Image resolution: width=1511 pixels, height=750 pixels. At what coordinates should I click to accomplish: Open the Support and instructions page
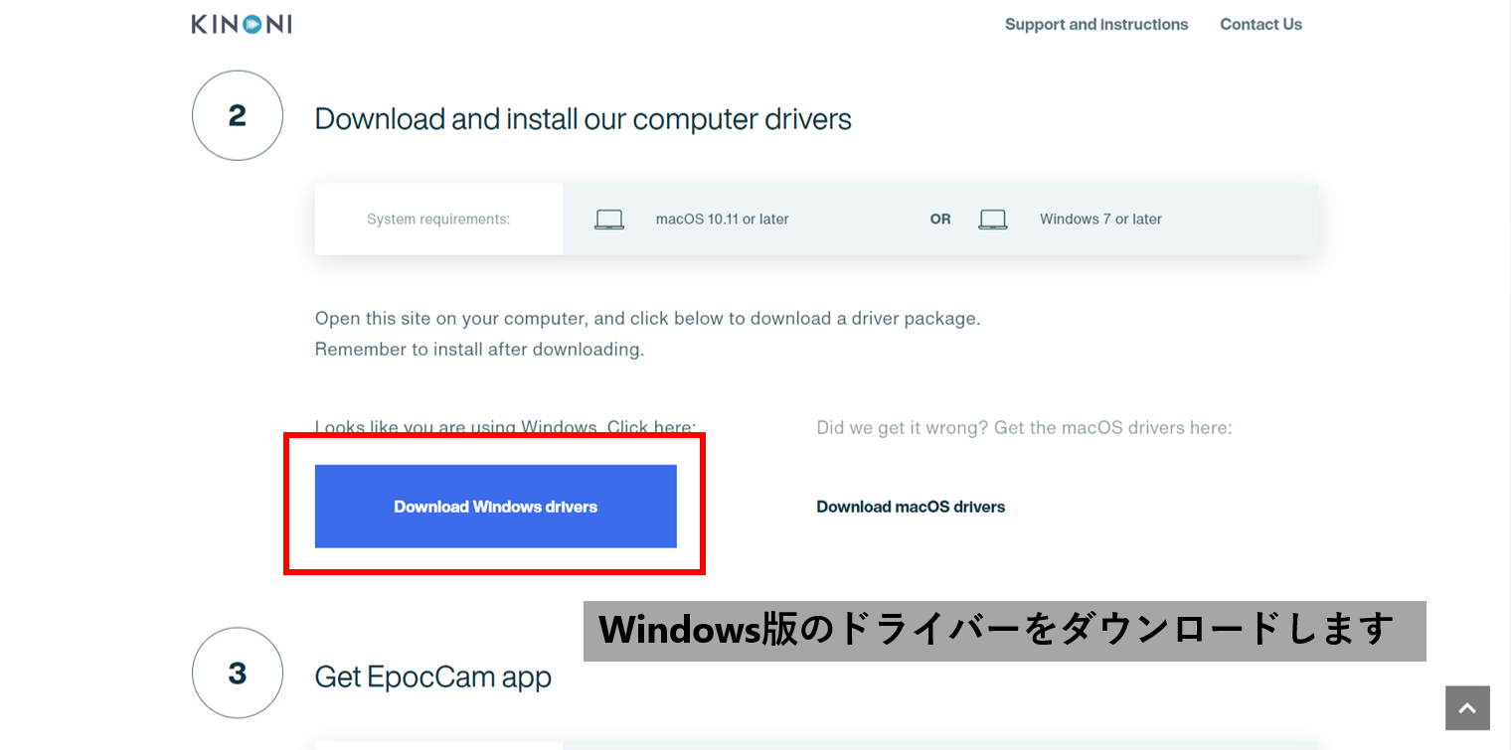(1095, 24)
